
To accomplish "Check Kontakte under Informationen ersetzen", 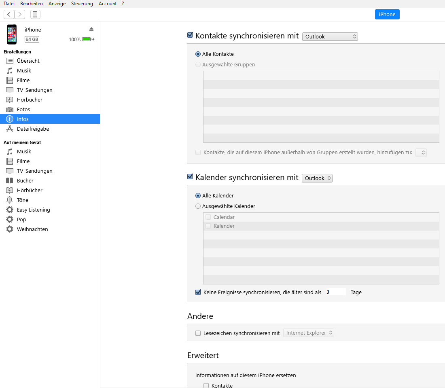I will (206, 386).
